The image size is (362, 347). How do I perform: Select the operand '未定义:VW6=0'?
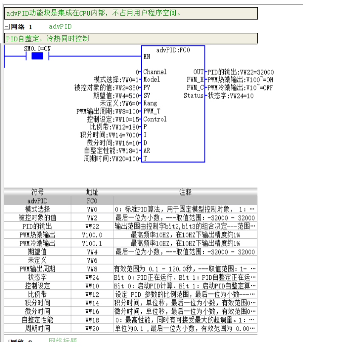(120, 103)
